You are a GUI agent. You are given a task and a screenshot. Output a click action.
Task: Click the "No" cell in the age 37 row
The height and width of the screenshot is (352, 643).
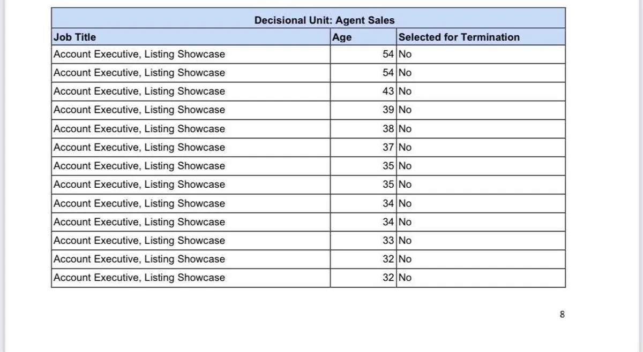tap(405, 147)
